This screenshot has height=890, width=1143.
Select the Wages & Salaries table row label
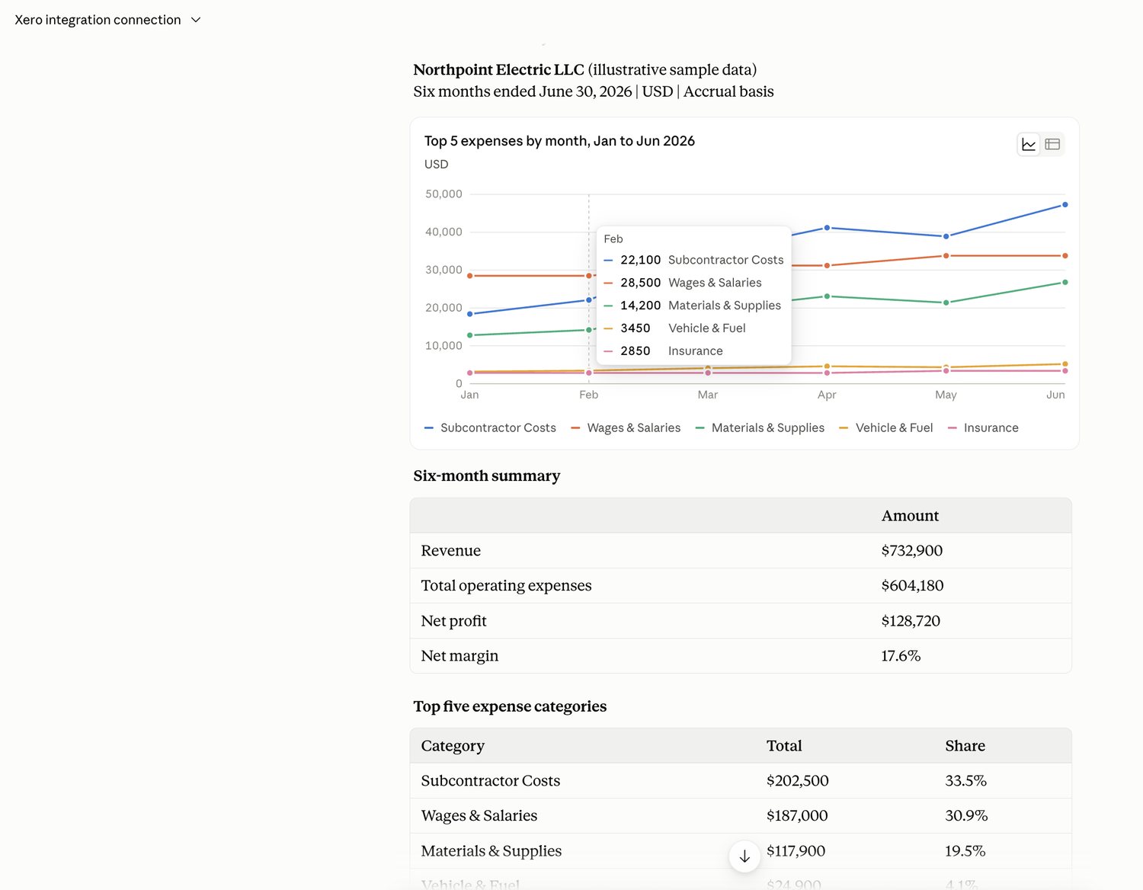[479, 816]
